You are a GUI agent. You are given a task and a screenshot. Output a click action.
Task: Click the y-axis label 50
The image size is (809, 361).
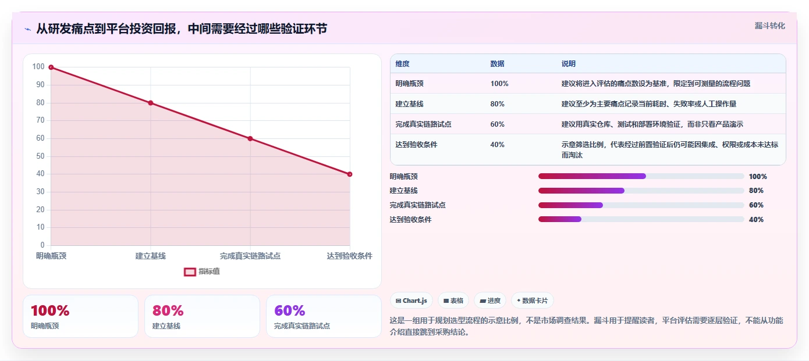(x=40, y=156)
